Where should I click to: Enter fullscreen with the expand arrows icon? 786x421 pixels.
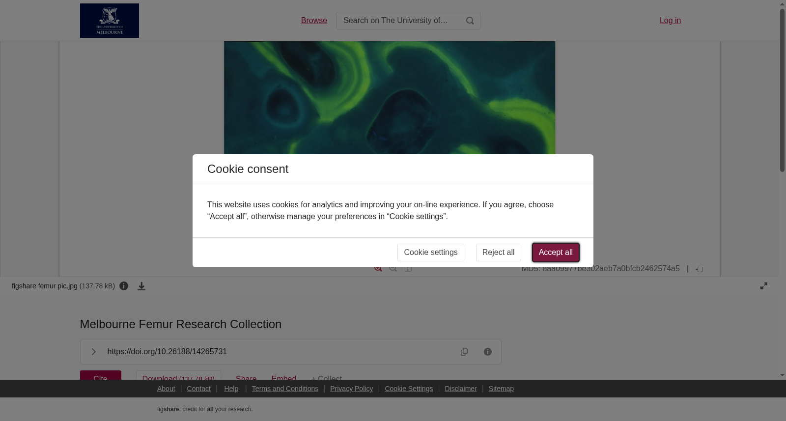764,286
